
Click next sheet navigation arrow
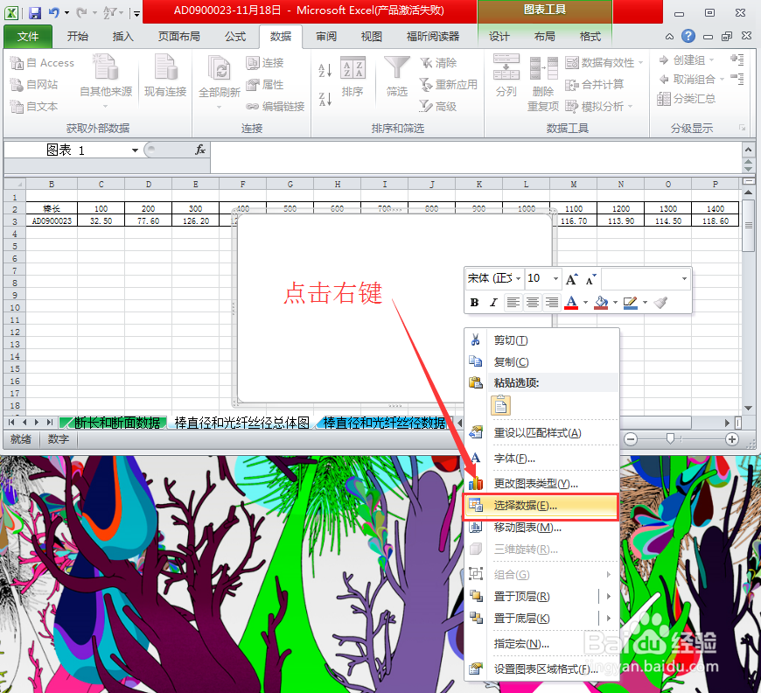pos(37,423)
